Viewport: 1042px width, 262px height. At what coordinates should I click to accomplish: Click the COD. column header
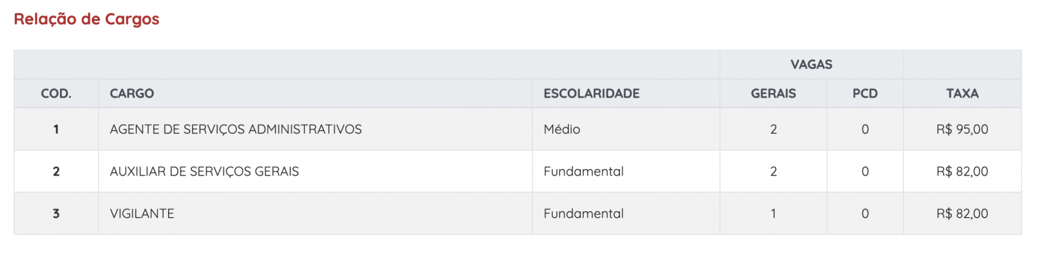click(56, 94)
